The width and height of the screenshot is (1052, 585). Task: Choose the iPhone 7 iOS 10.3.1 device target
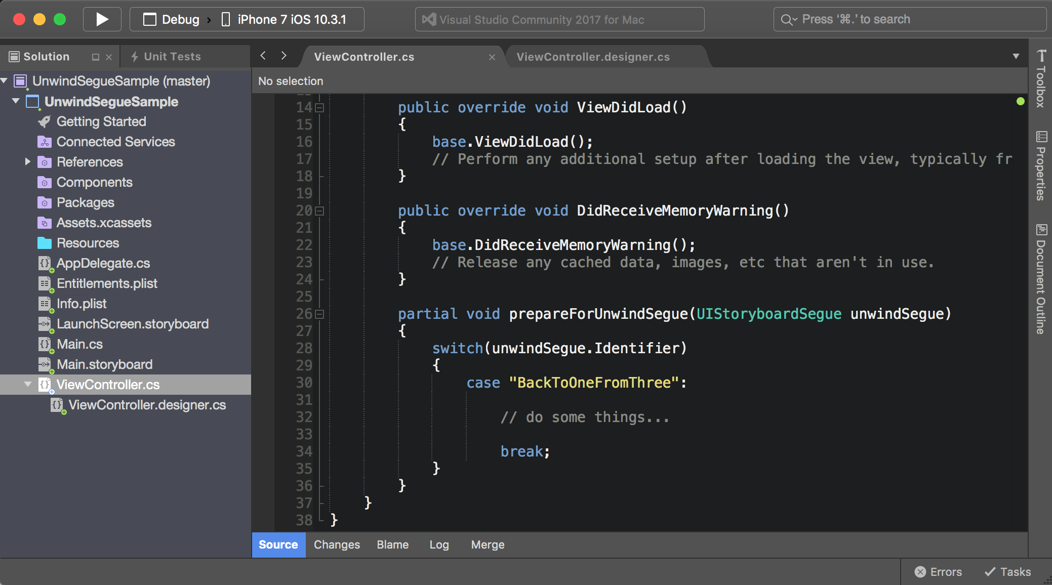click(284, 19)
